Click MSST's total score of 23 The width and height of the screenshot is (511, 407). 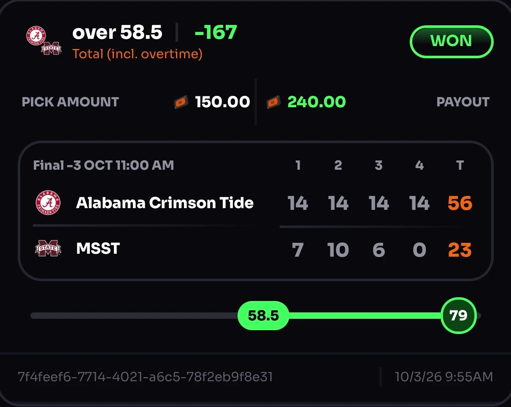tap(460, 250)
